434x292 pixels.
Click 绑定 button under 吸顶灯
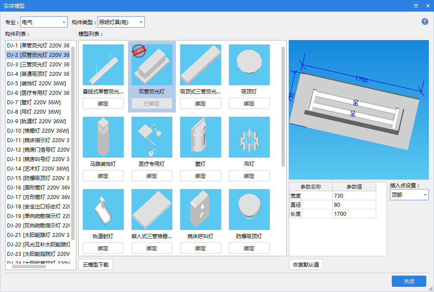pyautogui.click(x=249, y=103)
